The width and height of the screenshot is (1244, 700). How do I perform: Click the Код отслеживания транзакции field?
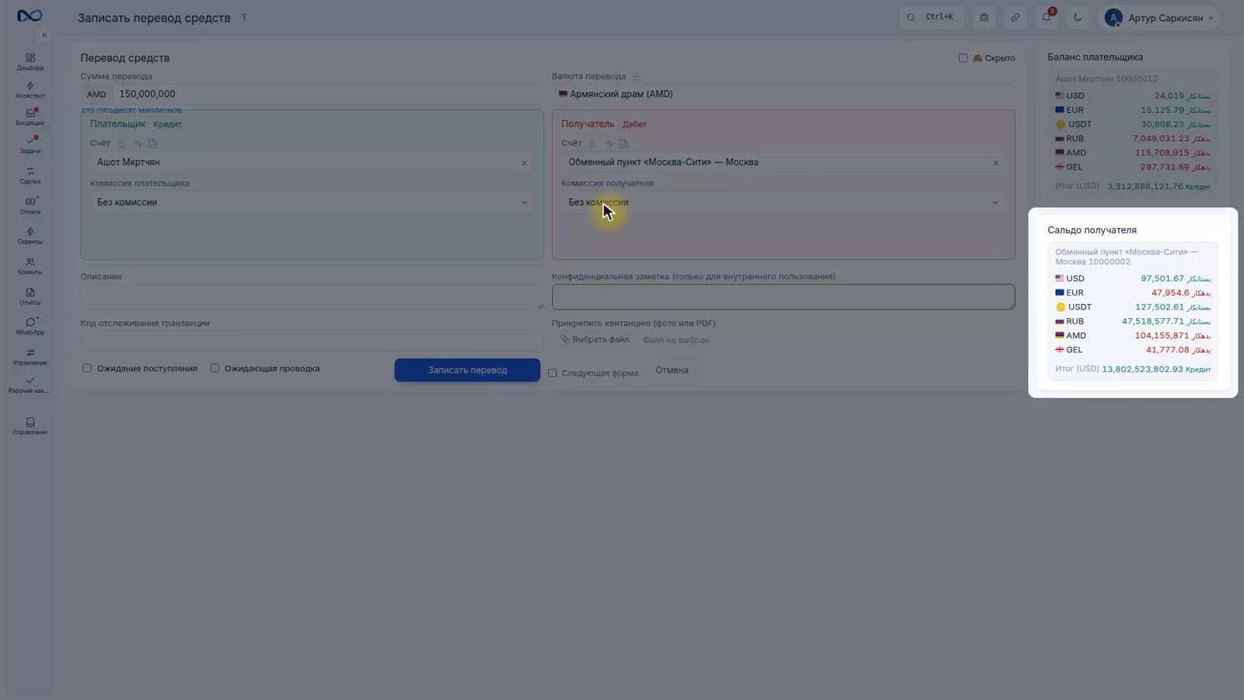(x=312, y=340)
